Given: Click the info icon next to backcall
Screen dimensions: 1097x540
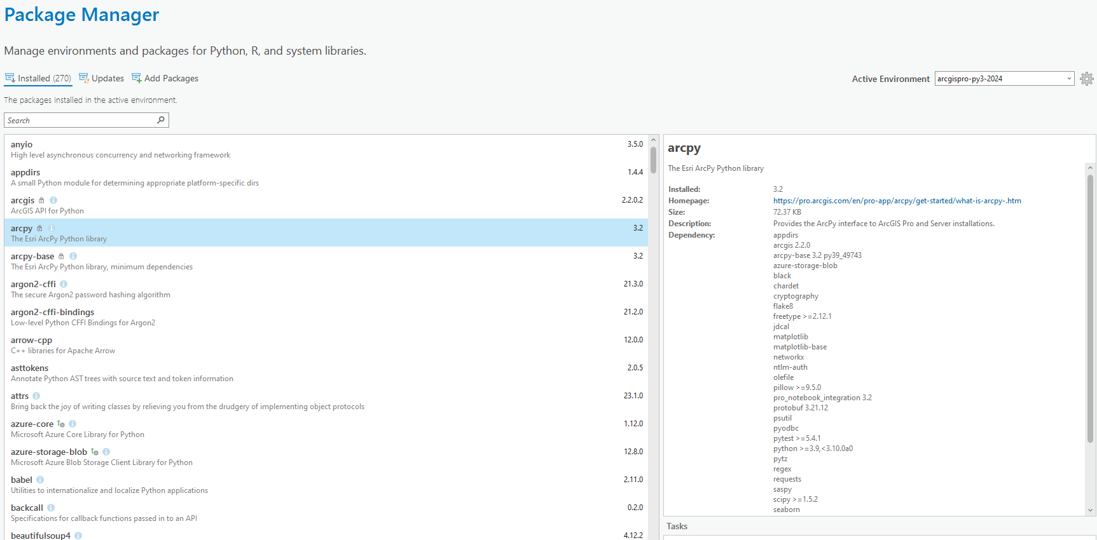Looking at the screenshot, I should 51,508.
